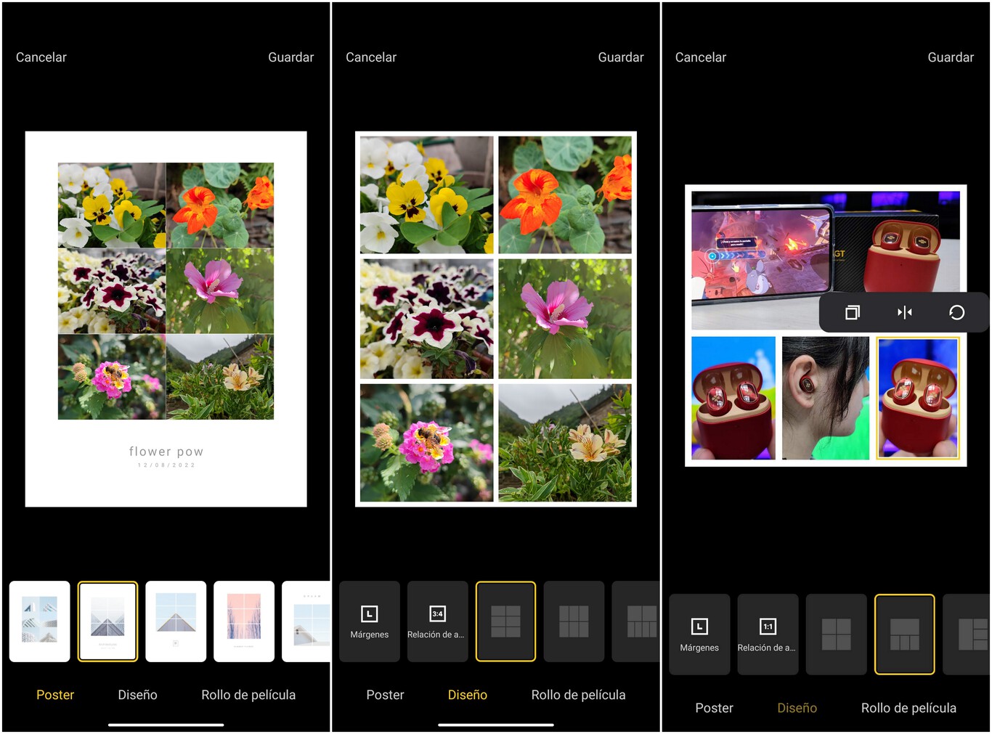Select the highlighted white poster template
992x734 pixels.
[x=107, y=621]
